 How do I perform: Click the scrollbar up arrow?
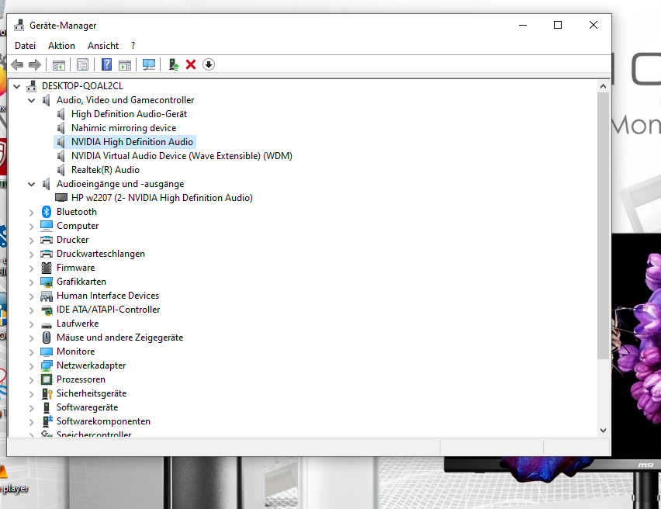(603, 86)
